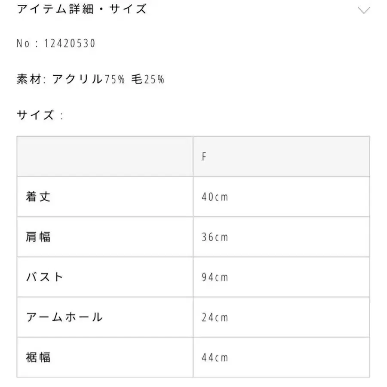
Task: Click the 40cm measurement value
Action: click(x=215, y=197)
